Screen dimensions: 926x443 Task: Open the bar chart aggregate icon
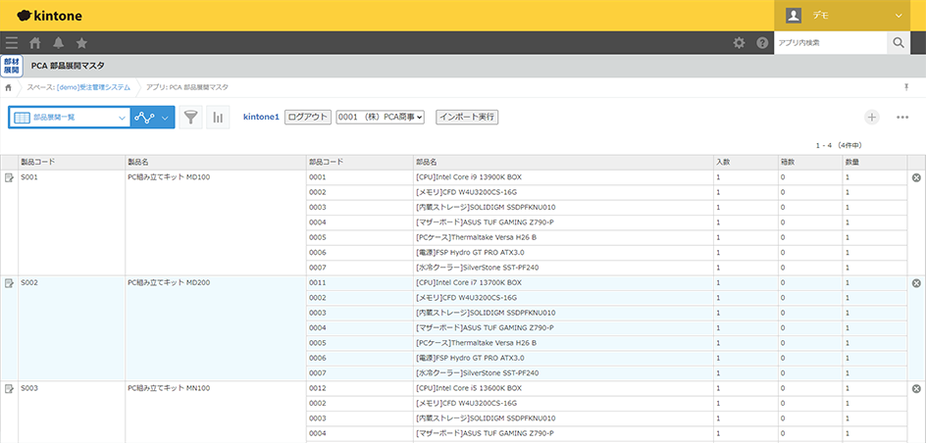click(218, 118)
